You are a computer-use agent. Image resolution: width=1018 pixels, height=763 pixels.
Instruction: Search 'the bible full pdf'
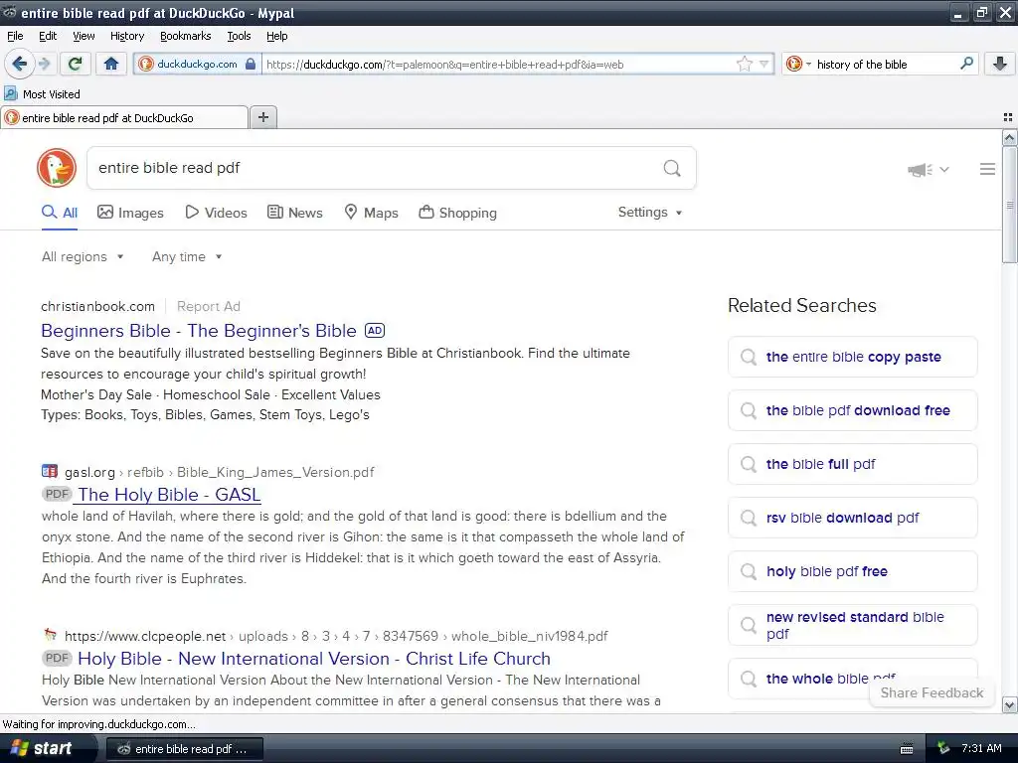pos(852,464)
